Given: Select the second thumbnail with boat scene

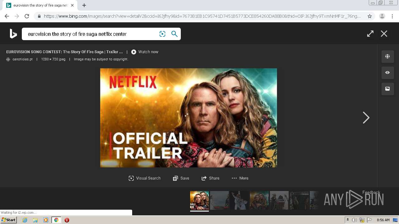Looking at the screenshot, I should point(219,200).
